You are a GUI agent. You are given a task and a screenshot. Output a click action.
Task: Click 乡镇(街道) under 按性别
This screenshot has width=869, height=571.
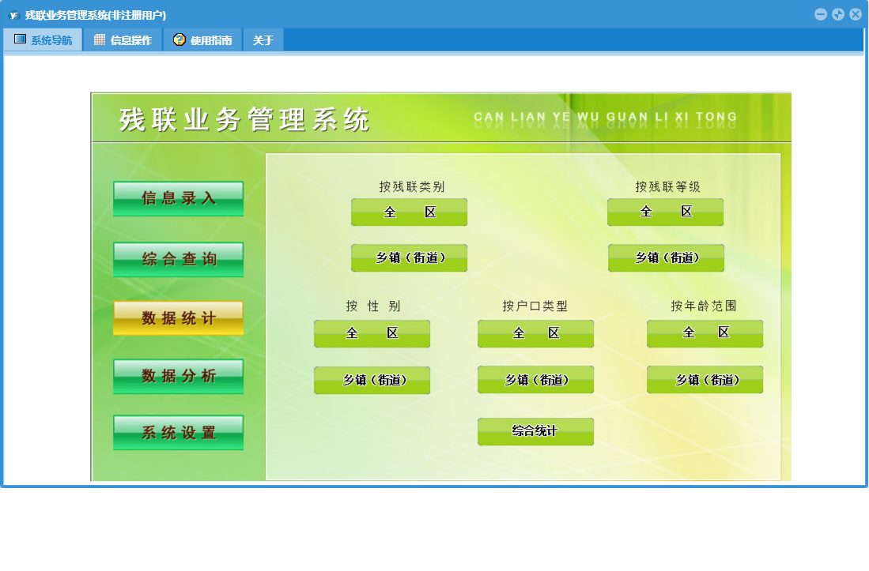point(372,380)
